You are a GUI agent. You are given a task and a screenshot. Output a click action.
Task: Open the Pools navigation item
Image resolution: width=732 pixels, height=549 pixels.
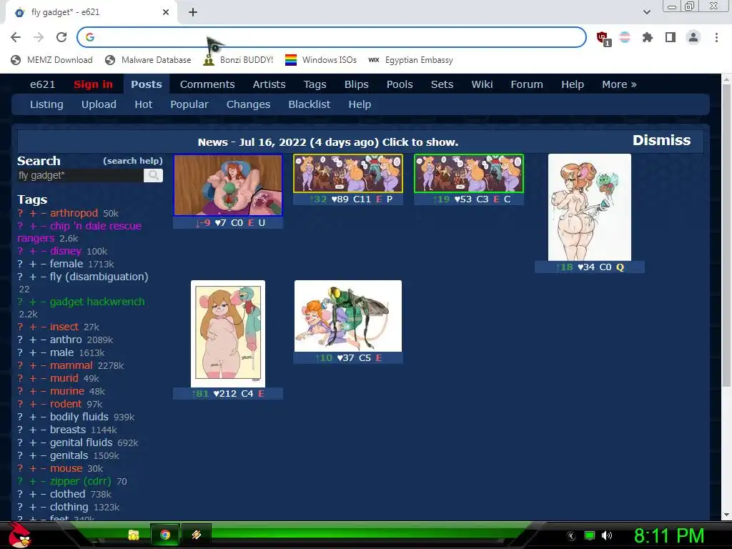[x=400, y=84]
